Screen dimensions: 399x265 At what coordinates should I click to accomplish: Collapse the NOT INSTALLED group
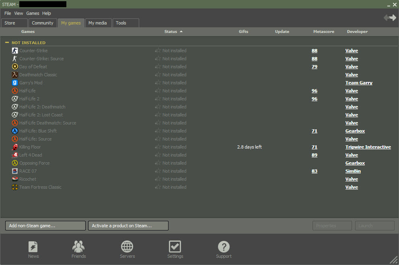(7, 43)
